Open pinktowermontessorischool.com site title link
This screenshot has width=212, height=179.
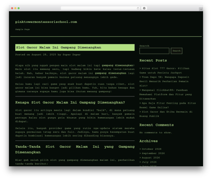[46, 22]
